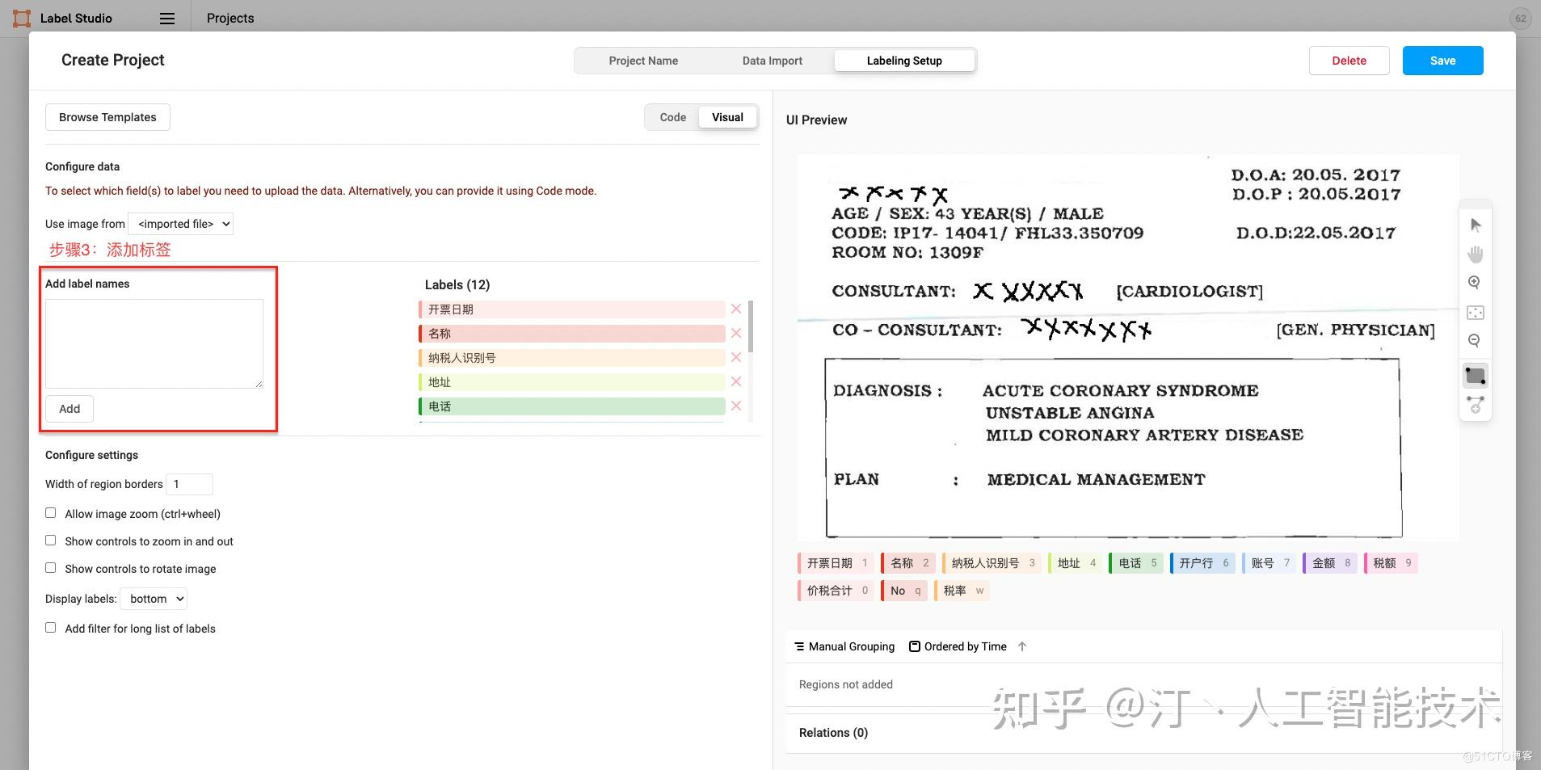Select the rectangle labeling tool
Screen dimensions: 1541x770
(x=1476, y=374)
